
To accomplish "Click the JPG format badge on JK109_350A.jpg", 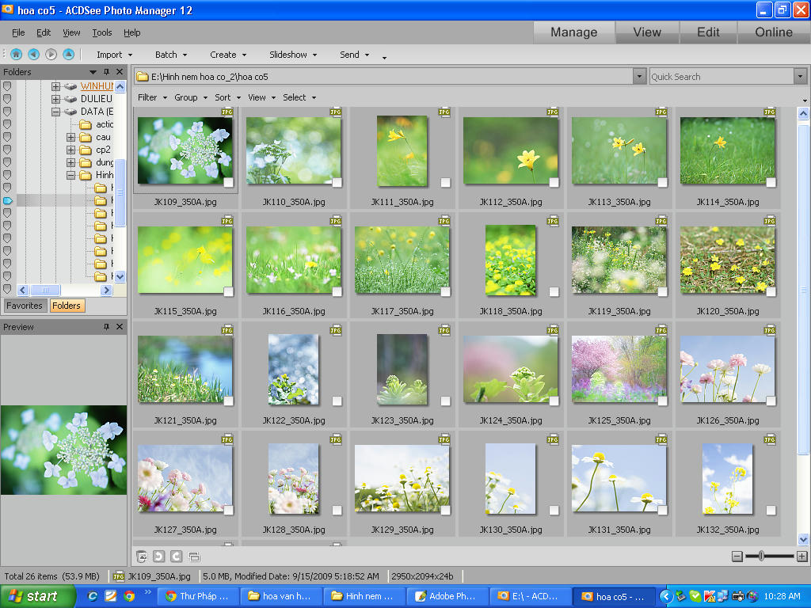I will click(x=227, y=112).
